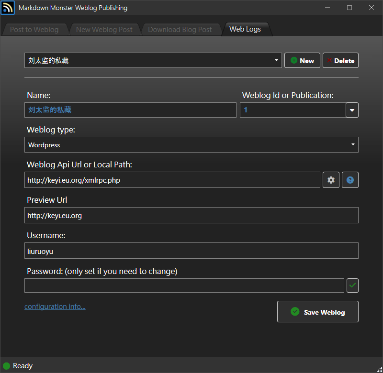
Task: Delete the selected weblog
Action: (340, 60)
